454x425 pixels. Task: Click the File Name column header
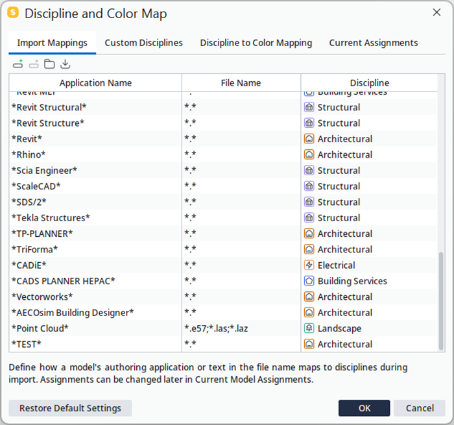[241, 83]
